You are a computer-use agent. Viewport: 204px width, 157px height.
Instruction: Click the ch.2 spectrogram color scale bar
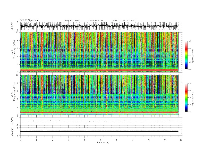(186, 97)
